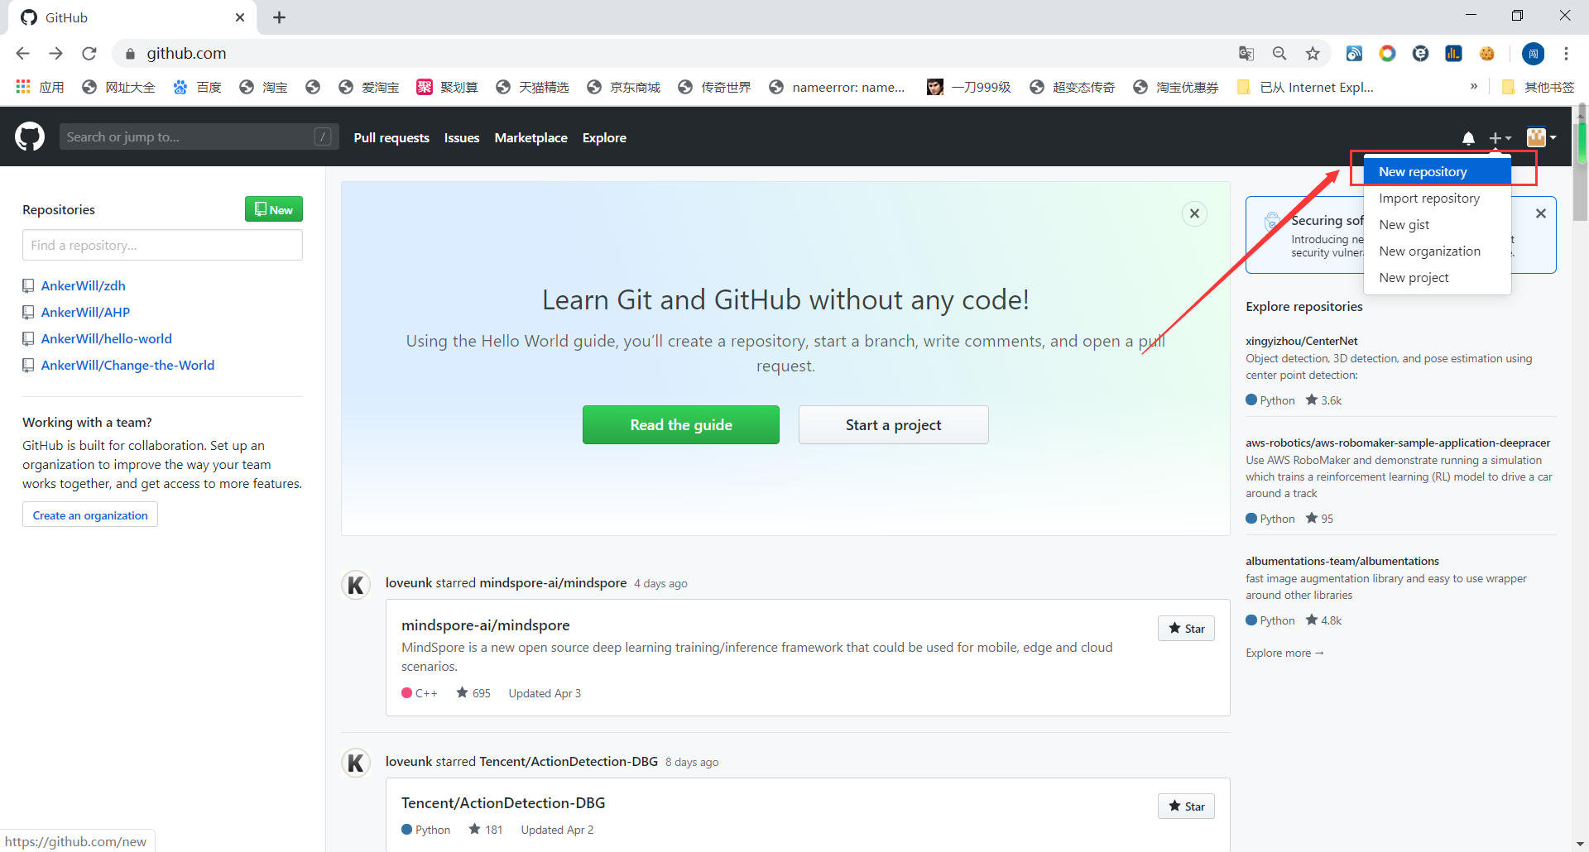
Task: Open aws-robomaker-sample-application-deepracer repository
Action: [x=1398, y=443]
